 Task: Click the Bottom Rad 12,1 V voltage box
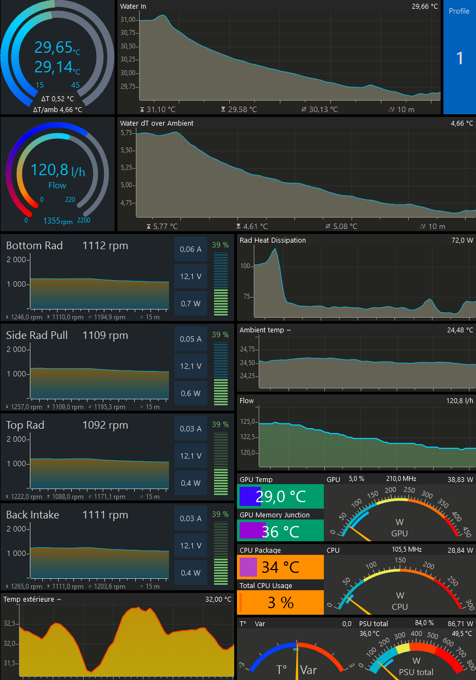191,276
